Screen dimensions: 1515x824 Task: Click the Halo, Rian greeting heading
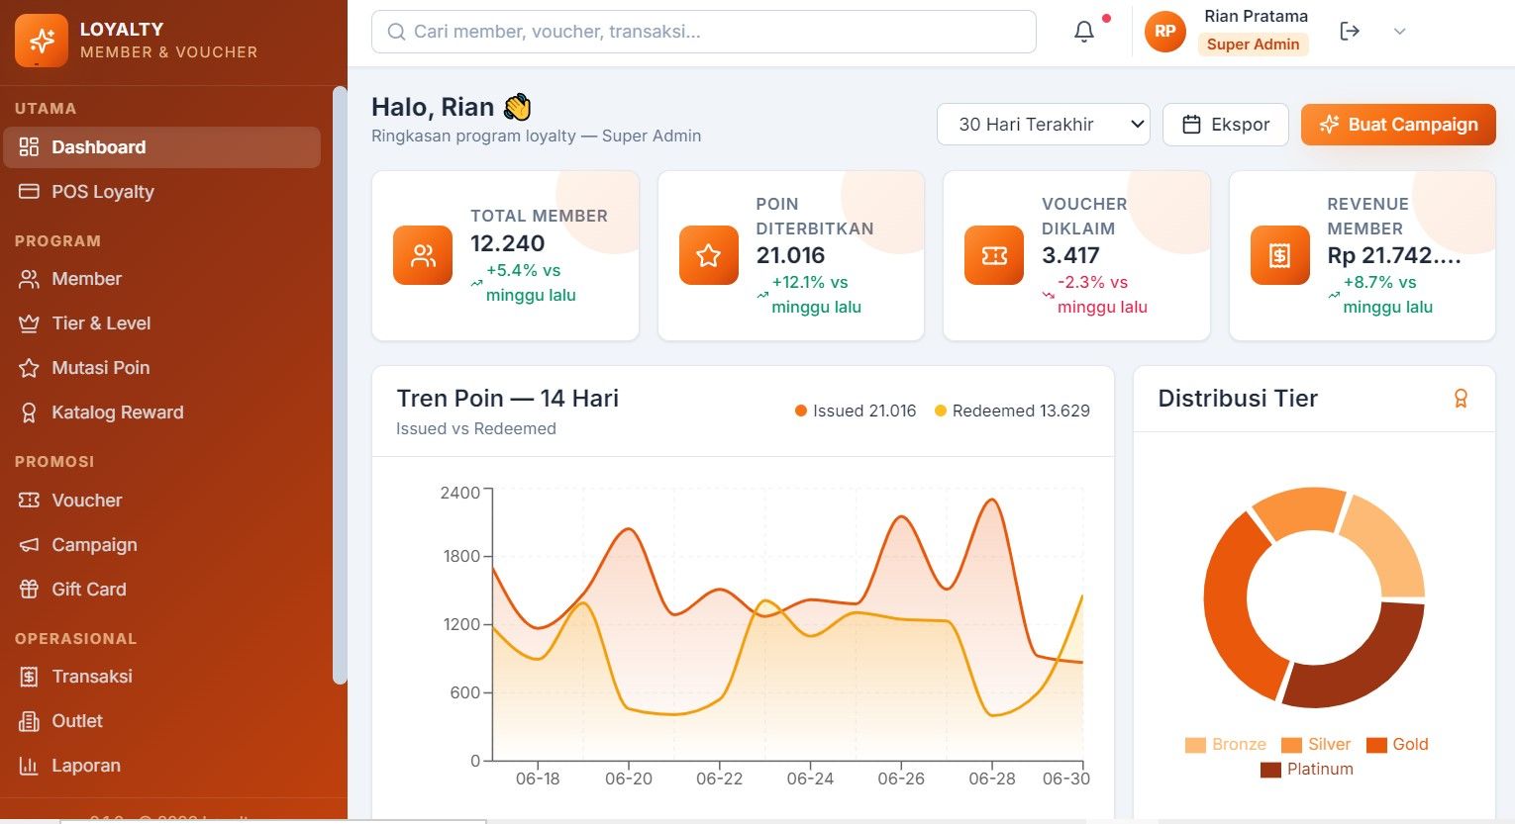click(x=452, y=107)
